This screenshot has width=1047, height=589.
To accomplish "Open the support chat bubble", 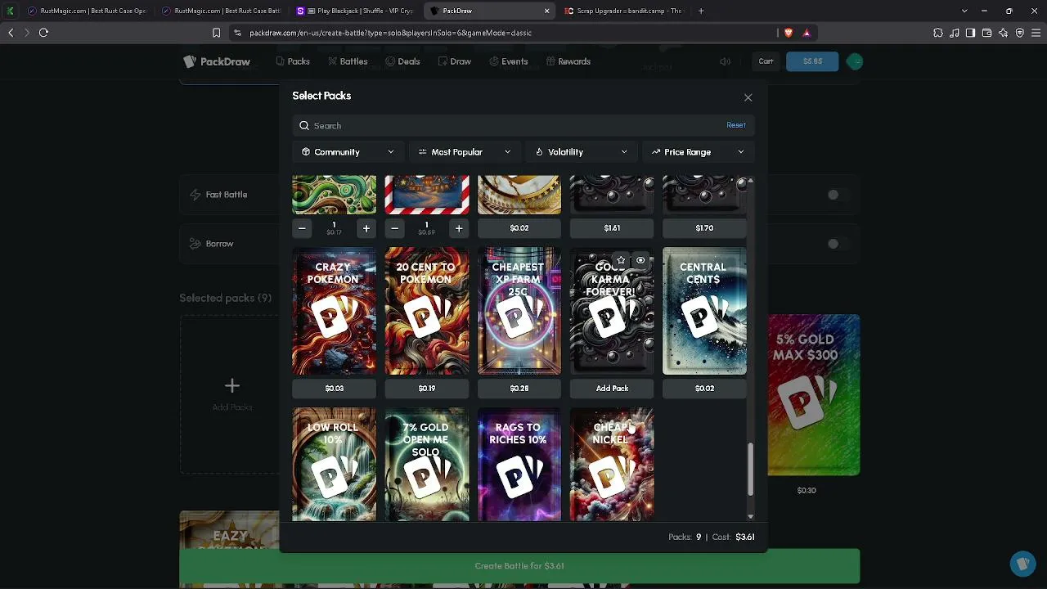I will coord(1022,564).
